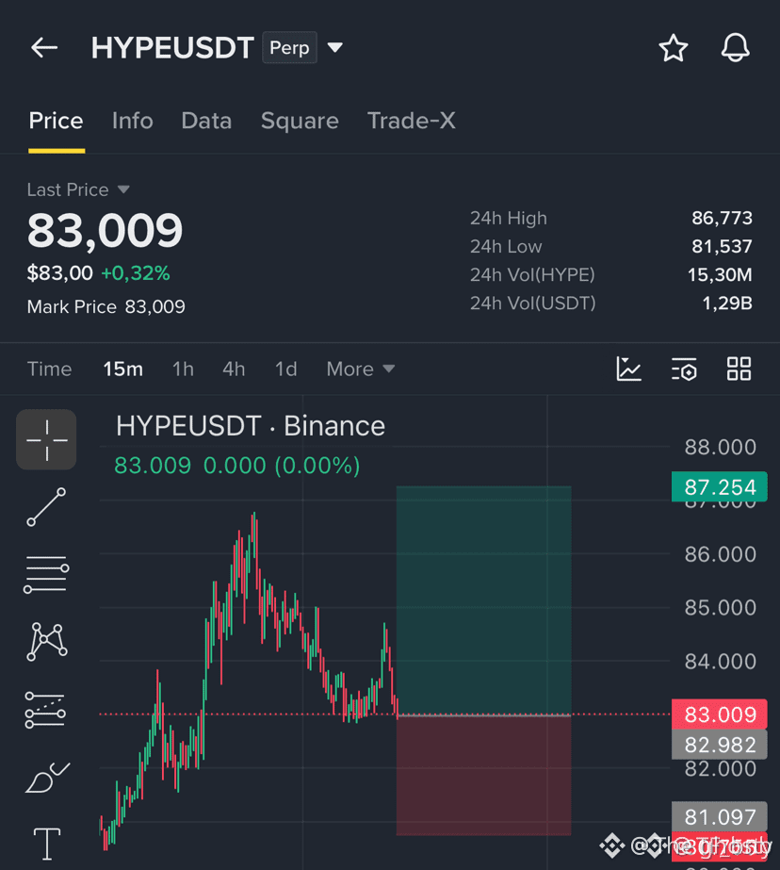Click the 84.000 price axis label
This screenshot has width=780, height=870.
pyautogui.click(x=720, y=662)
